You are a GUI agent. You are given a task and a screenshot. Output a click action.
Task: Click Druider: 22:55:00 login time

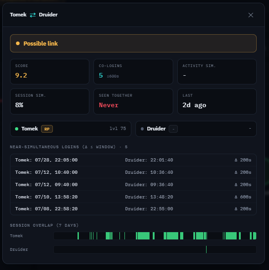pos(149,209)
